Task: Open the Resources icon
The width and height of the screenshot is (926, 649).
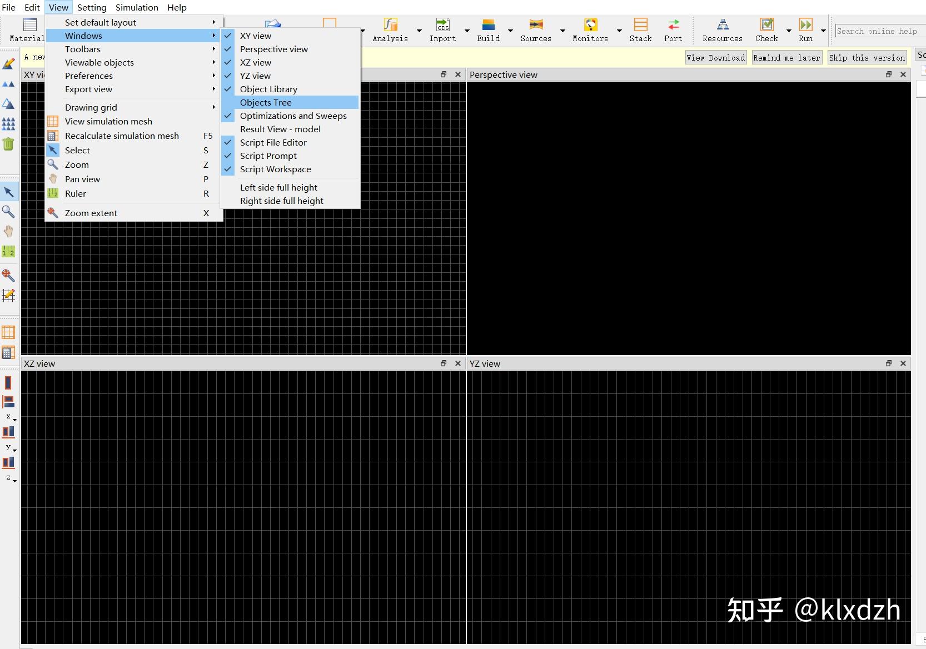Action: (x=723, y=30)
